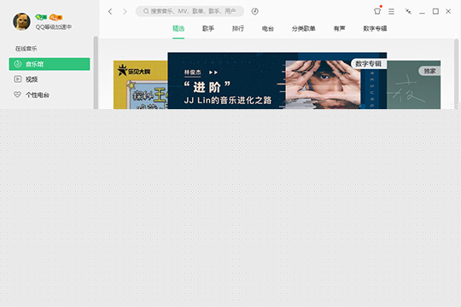Click the magnifier icon in the search box
The width and height of the screenshot is (461, 307).
pos(146,11)
